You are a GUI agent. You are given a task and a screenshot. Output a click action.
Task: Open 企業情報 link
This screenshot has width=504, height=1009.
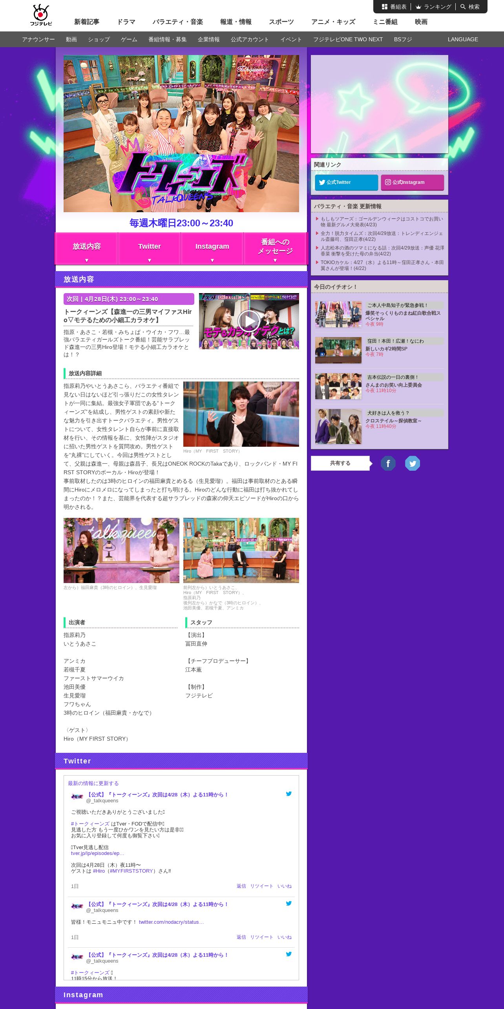(x=209, y=39)
